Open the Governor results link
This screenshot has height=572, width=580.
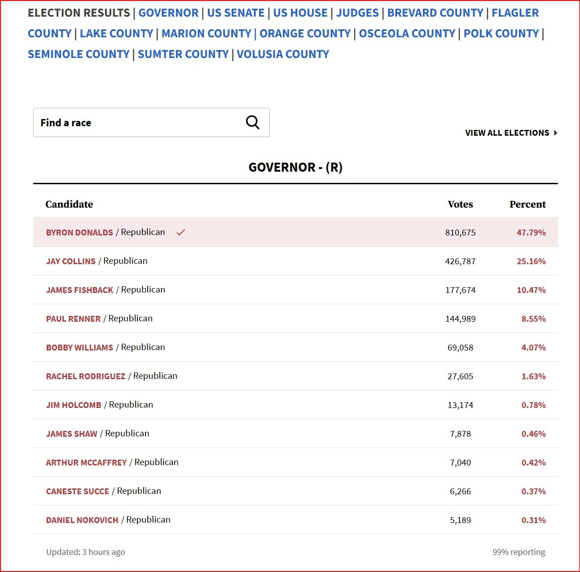tap(168, 13)
